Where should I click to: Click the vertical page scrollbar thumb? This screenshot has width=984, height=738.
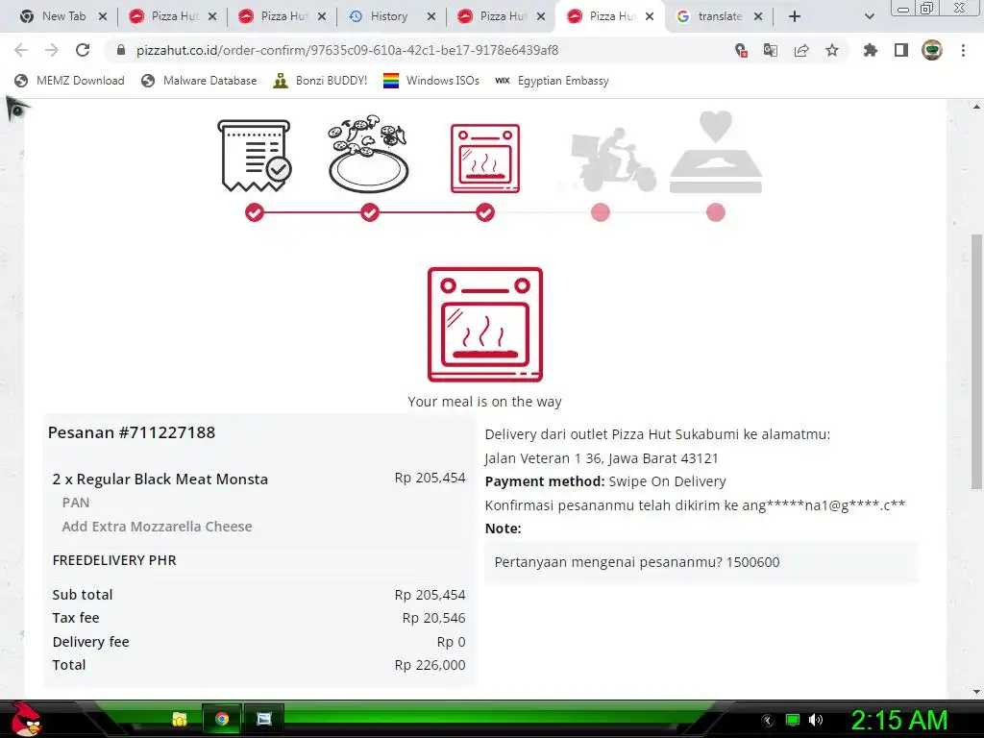pos(976,361)
